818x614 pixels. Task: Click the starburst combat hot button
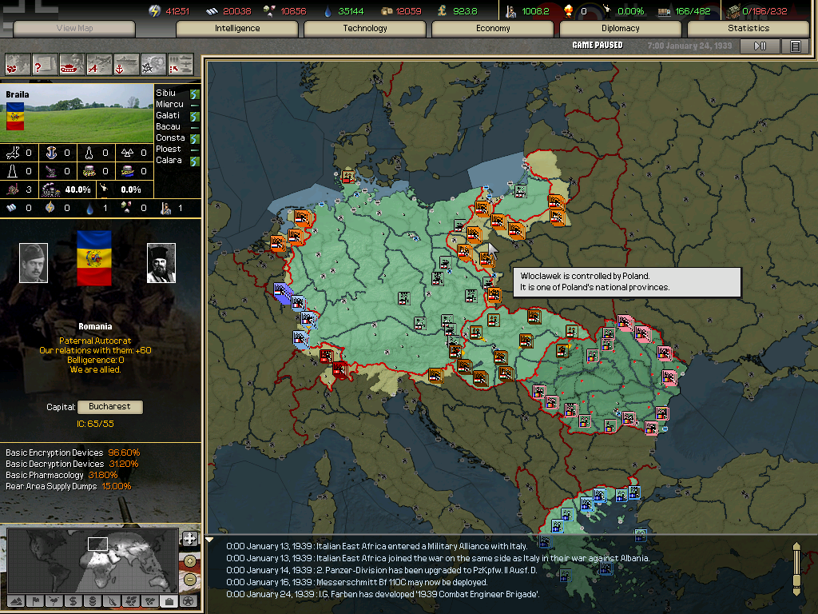click(x=154, y=66)
